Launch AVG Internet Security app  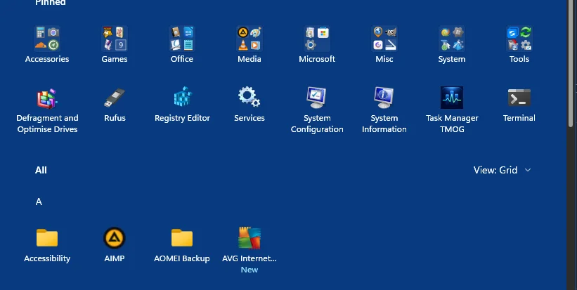(249, 250)
